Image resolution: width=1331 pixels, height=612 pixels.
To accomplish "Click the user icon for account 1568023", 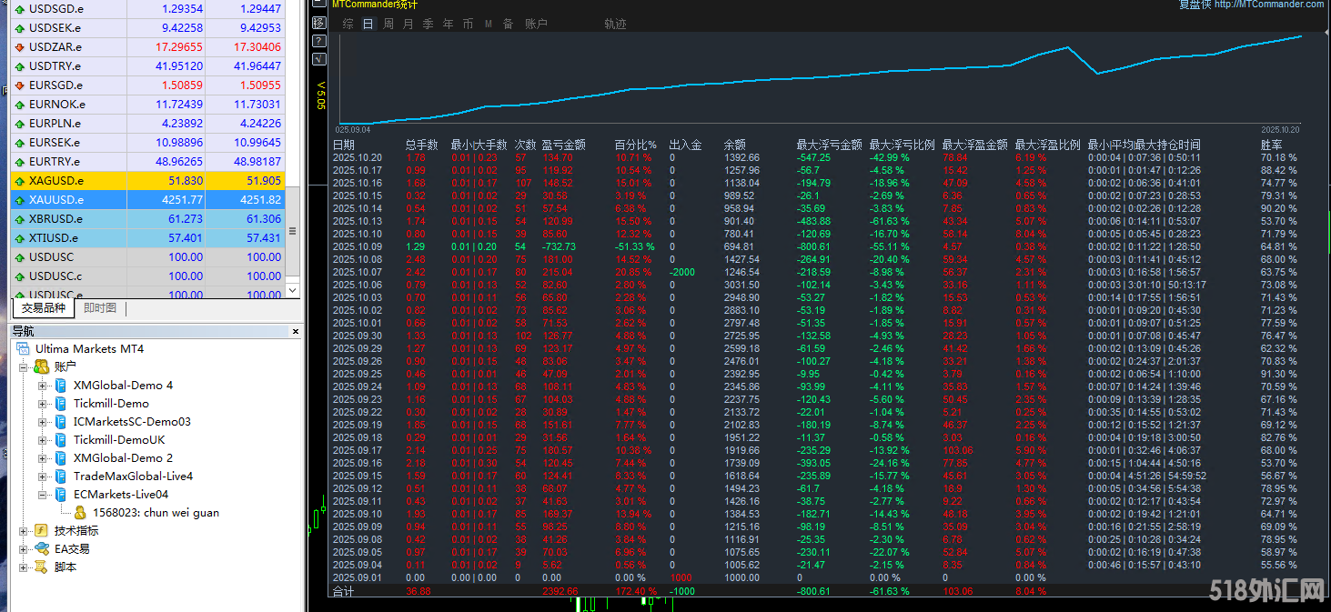I will [x=80, y=513].
